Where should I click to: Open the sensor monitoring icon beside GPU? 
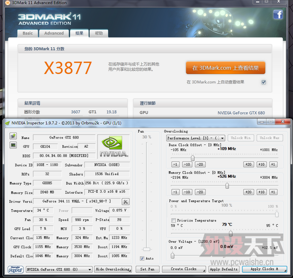click(13, 145)
